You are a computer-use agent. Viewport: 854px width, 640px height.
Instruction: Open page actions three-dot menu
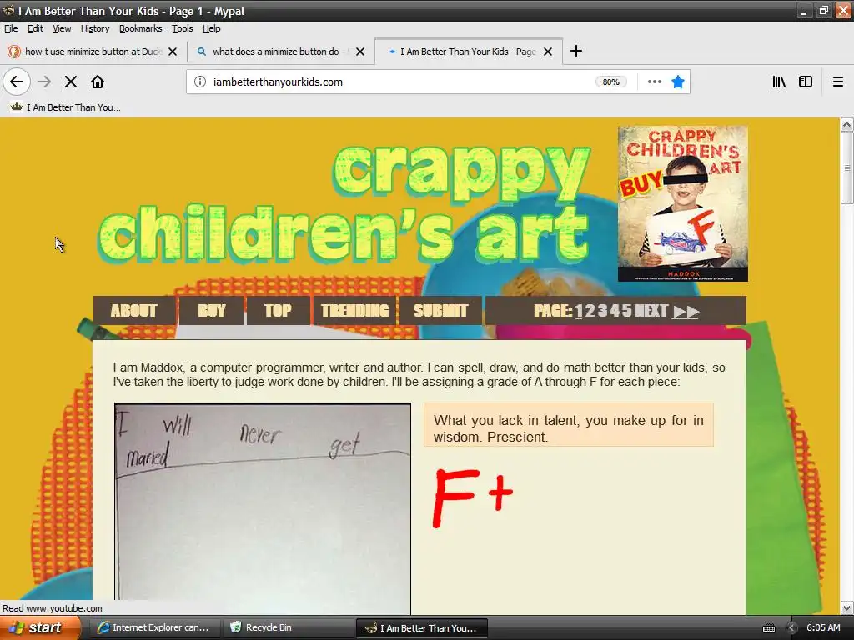tap(654, 82)
